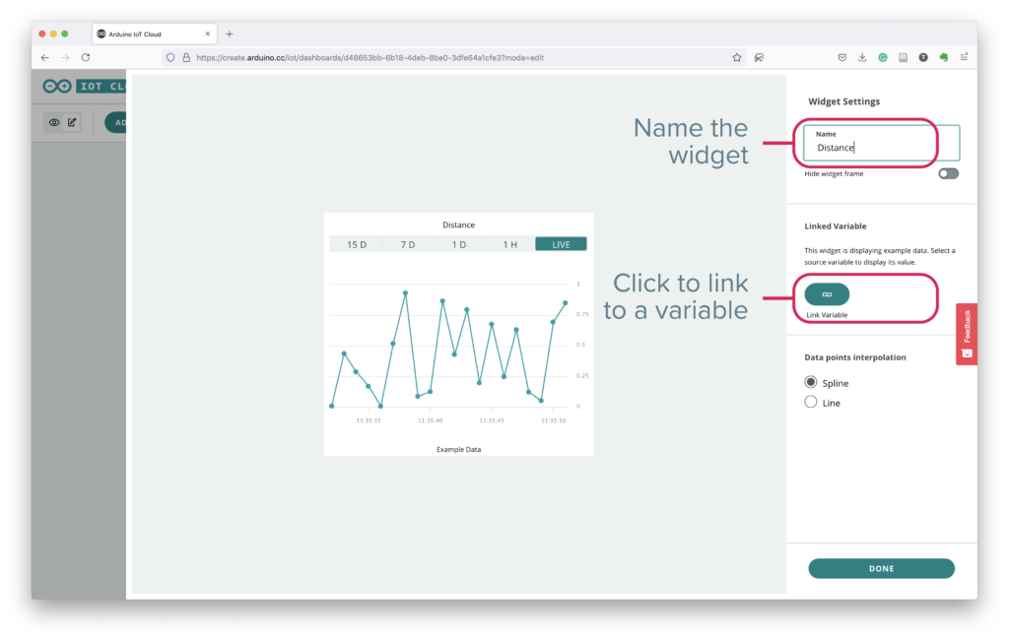Viewport: 1009px width, 641px height.
Task: Open the browser hamburger menu
Action: point(964,58)
